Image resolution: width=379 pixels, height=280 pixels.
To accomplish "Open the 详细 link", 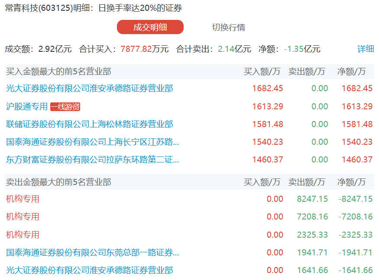I will click(365, 49).
